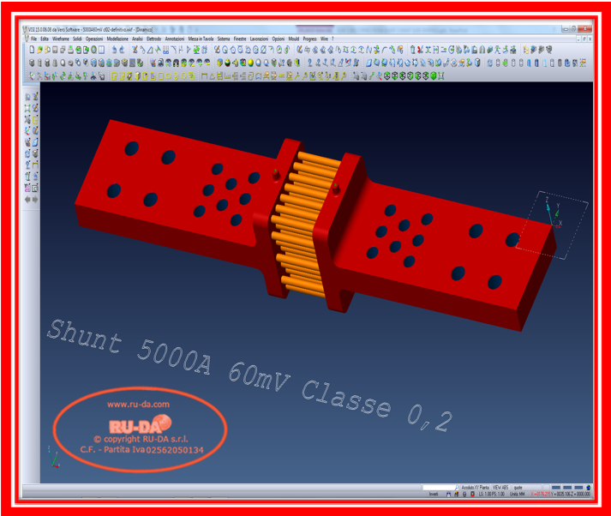Click the coordinate axis triad in viewport corner
Image resolution: width=611 pixels, height=516 pixels.
[56, 459]
